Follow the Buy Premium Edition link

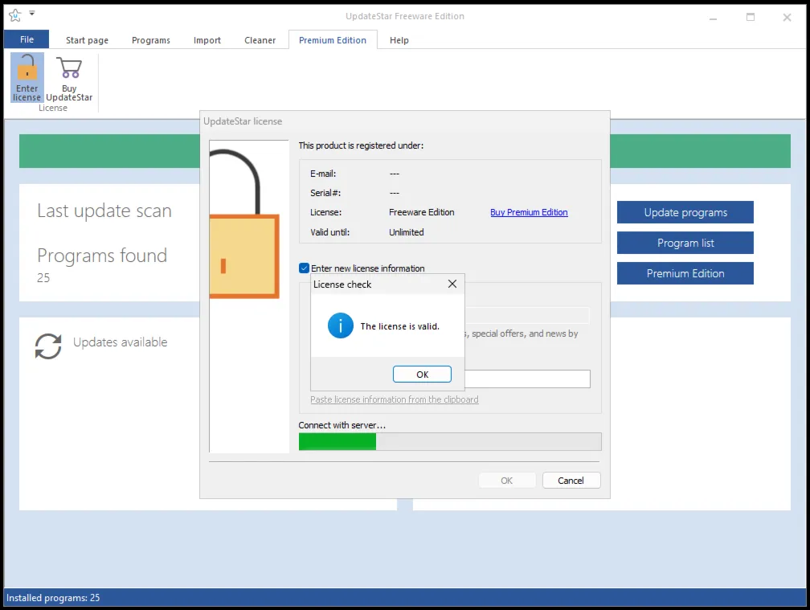(x=529, y=212)
